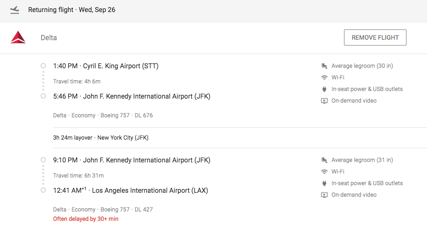
Task: Select the 1:40 PM Cyril E. King departure
Action: [106, 66]
